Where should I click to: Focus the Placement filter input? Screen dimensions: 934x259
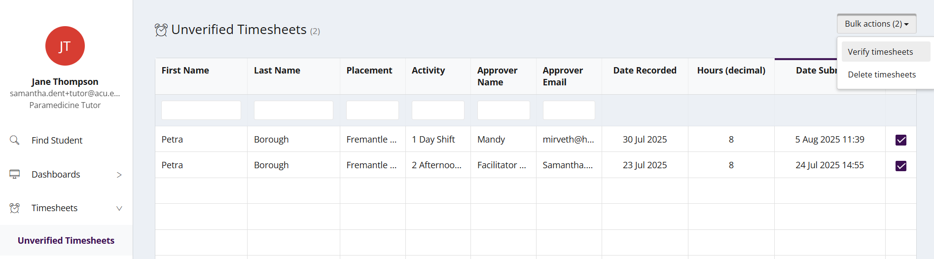click(372, 110)
